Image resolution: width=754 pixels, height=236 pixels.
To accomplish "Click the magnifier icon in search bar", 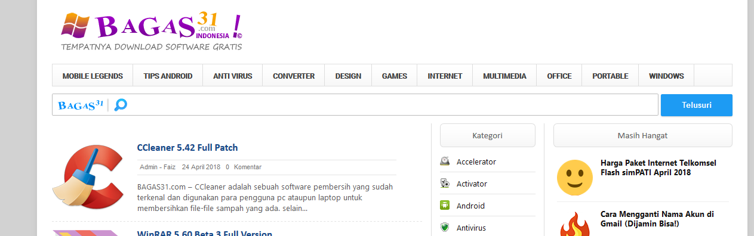I will pos(121,105).
